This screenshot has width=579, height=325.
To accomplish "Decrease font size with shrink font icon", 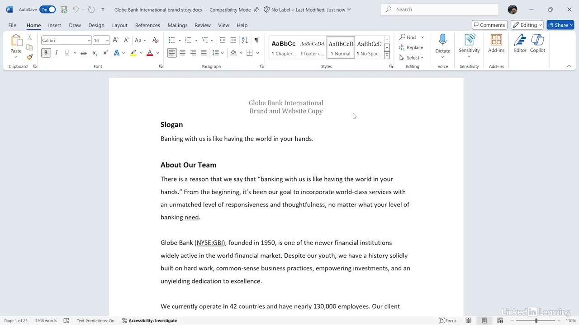I will [x=126, y=40].
